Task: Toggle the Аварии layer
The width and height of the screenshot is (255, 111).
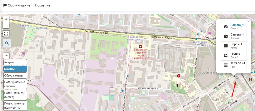Action: coord(15,62)
